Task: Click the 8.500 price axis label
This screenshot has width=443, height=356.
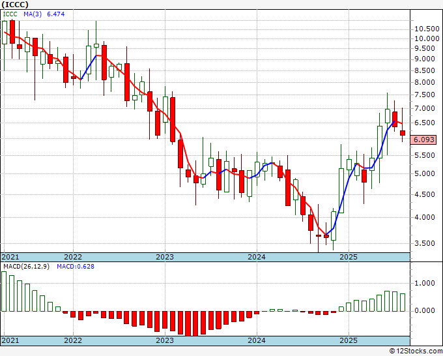Action: click(x=424, y=70)
